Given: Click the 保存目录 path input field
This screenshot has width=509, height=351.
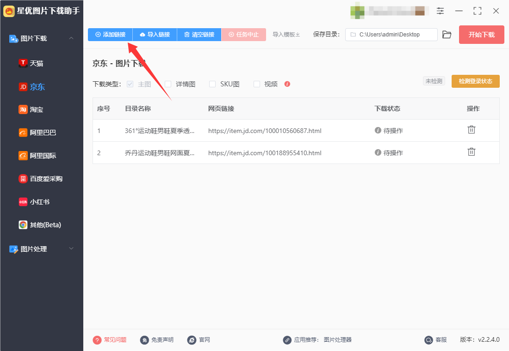Looking at the screenshot, I should 391,35.
